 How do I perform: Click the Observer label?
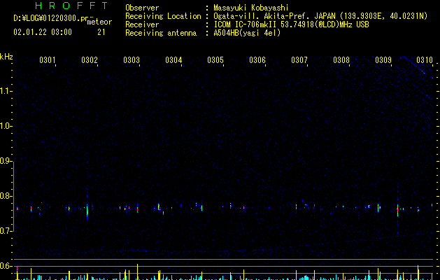(x=142, y=8)
